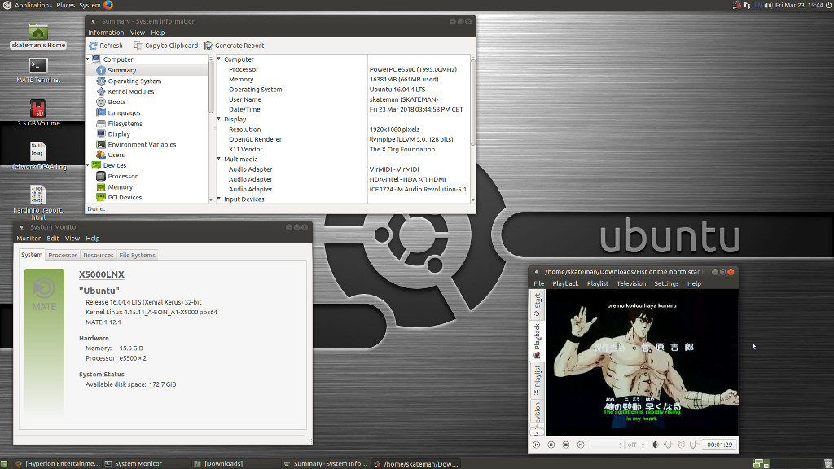This screenshot has height=469, width=834.
Task: Open skateman's Home desktop icon
Action: coord(38,36)
